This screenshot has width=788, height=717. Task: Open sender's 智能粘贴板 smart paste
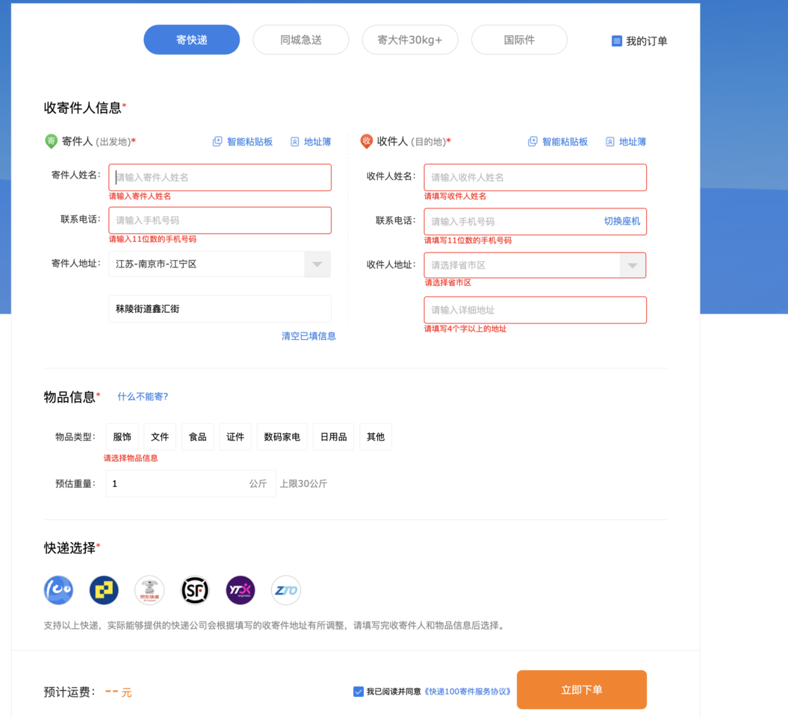pyautogui.click(x=243, y=142)
